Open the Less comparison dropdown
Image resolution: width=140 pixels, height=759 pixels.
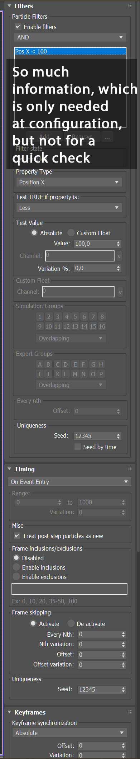(69, 208)
